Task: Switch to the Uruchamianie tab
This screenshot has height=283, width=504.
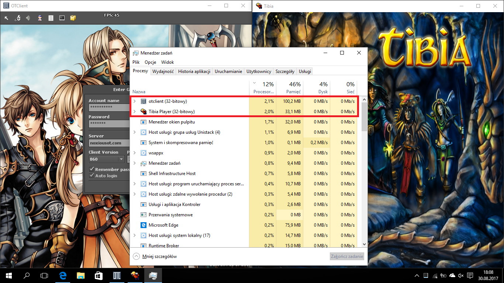Action: tap(228, 71)
